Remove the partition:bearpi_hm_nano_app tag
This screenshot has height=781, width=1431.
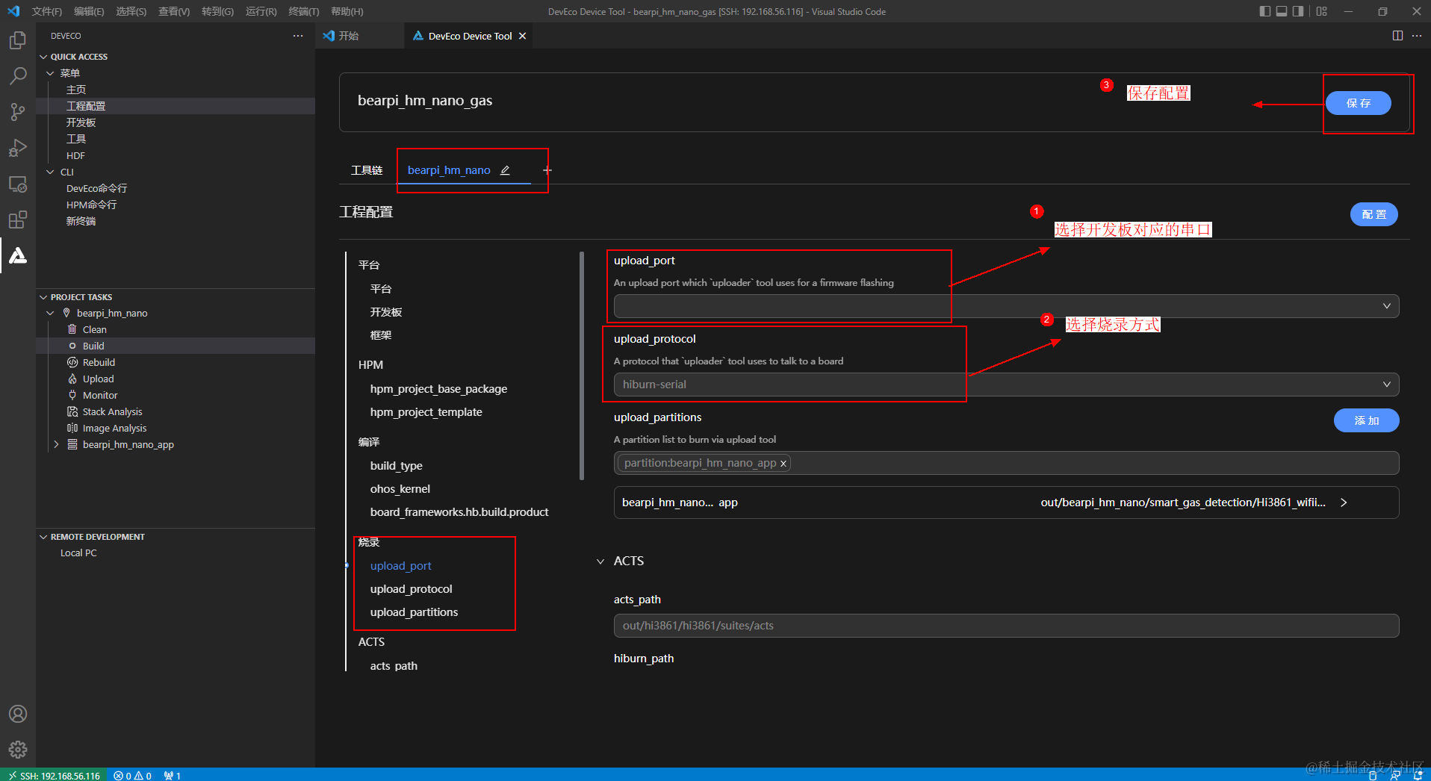(x=783, y=464)
